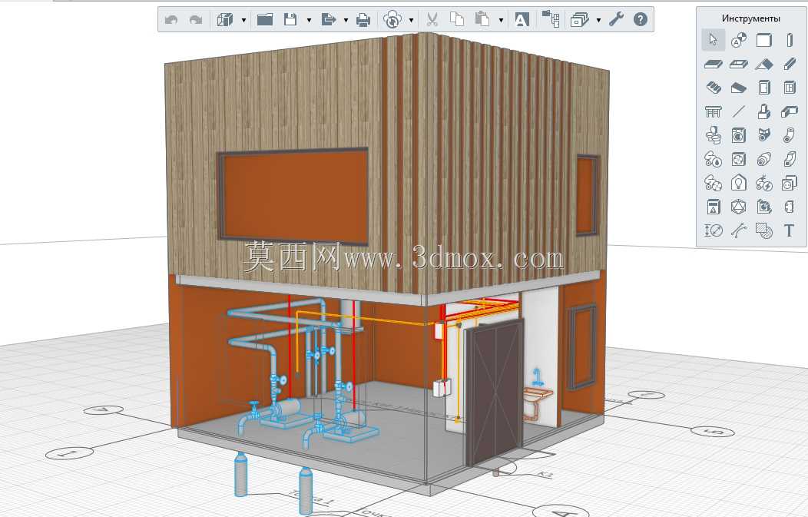The width and height of the screenshot is (808, 517).
Task: Select the Pipe tool
Action: point(790,135)
